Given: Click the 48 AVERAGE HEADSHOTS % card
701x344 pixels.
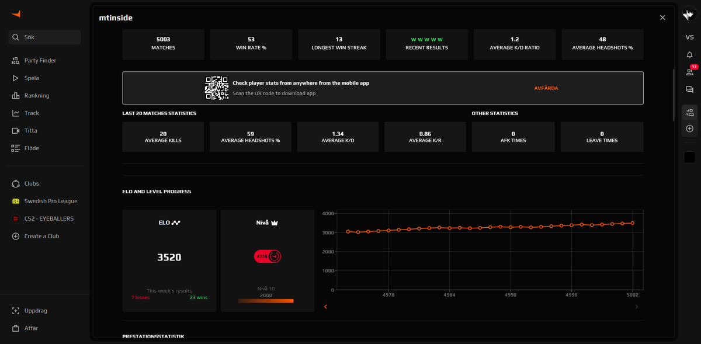Looking at the screenshot, I should click(x=602, y=44).
